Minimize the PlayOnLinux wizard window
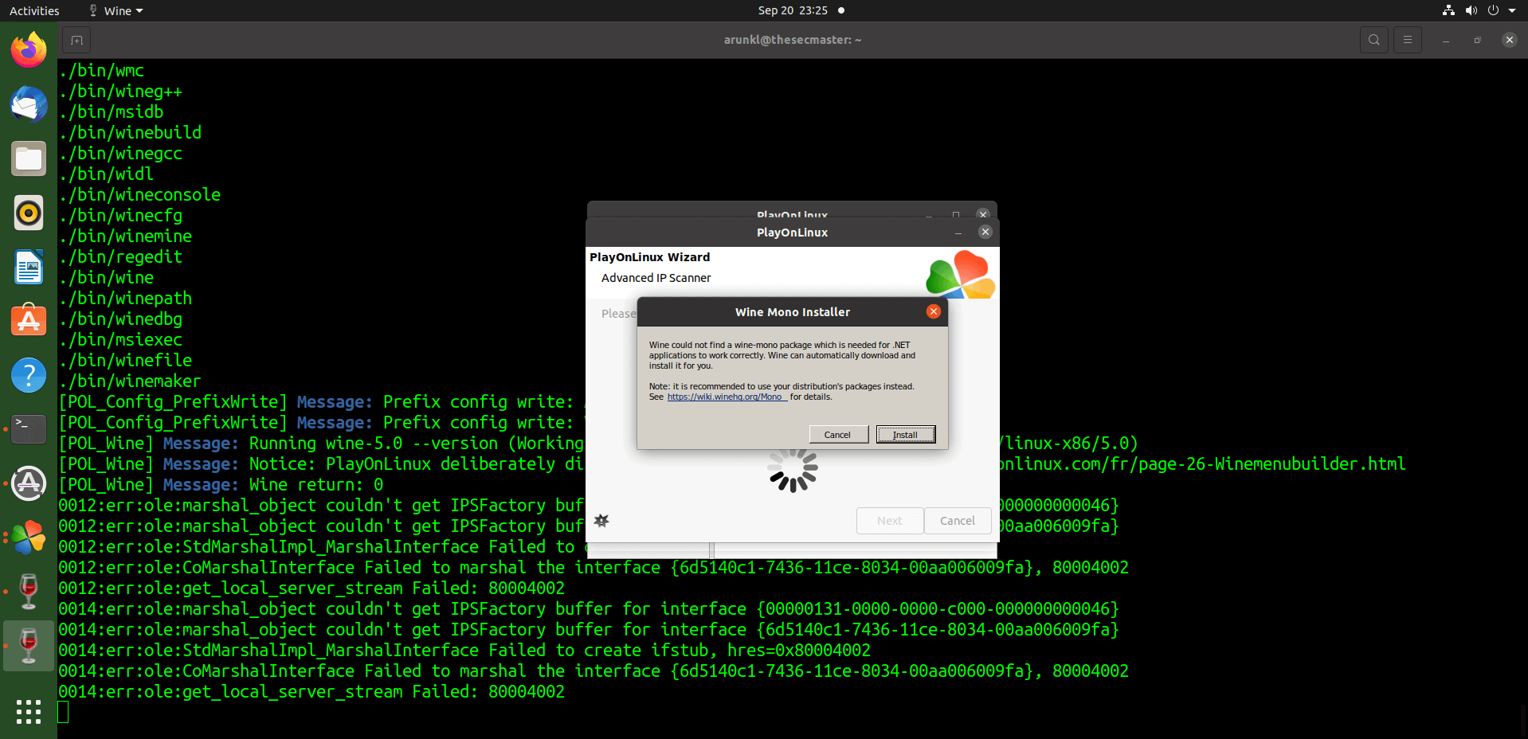 958,233
